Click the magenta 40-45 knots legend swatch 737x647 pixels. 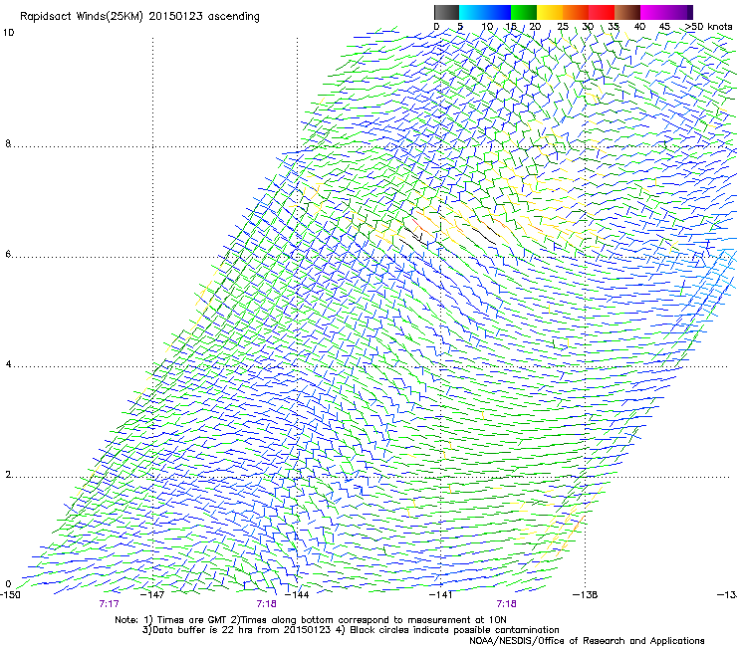click(x=653, y=12)
